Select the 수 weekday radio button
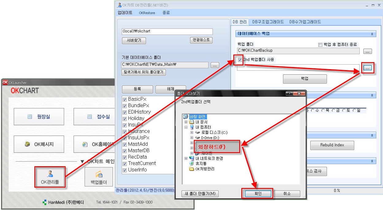The width and height of the screenshot is (383, 210). [x=313, y=110]
